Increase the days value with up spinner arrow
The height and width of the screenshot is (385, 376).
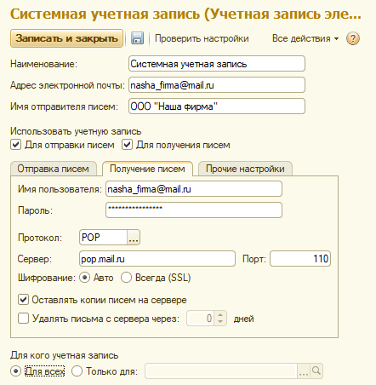coord(220,314)
